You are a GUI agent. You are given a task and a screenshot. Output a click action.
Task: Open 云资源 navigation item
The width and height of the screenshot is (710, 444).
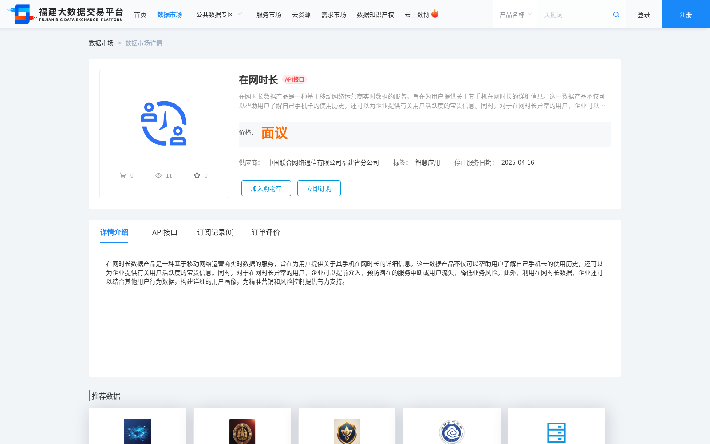pyautogui.click(x=301, y=15)
